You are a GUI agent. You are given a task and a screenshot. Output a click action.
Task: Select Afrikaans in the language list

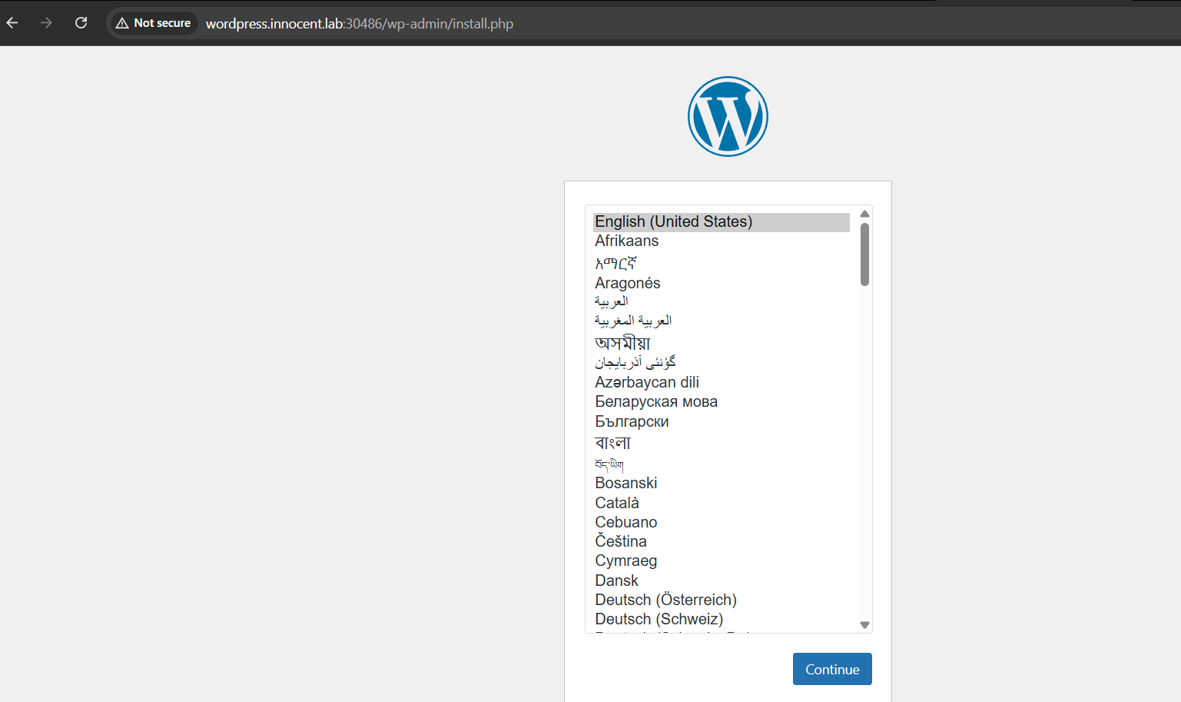click(722, 241)
